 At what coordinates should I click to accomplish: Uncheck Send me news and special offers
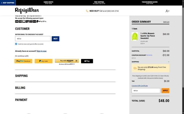(16, 44)
